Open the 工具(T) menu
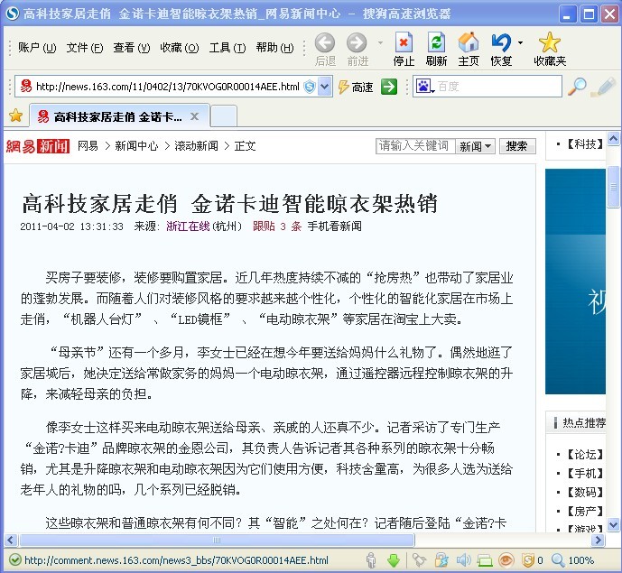The height and width of the screenshot is (573, 622). click(227, 48)
